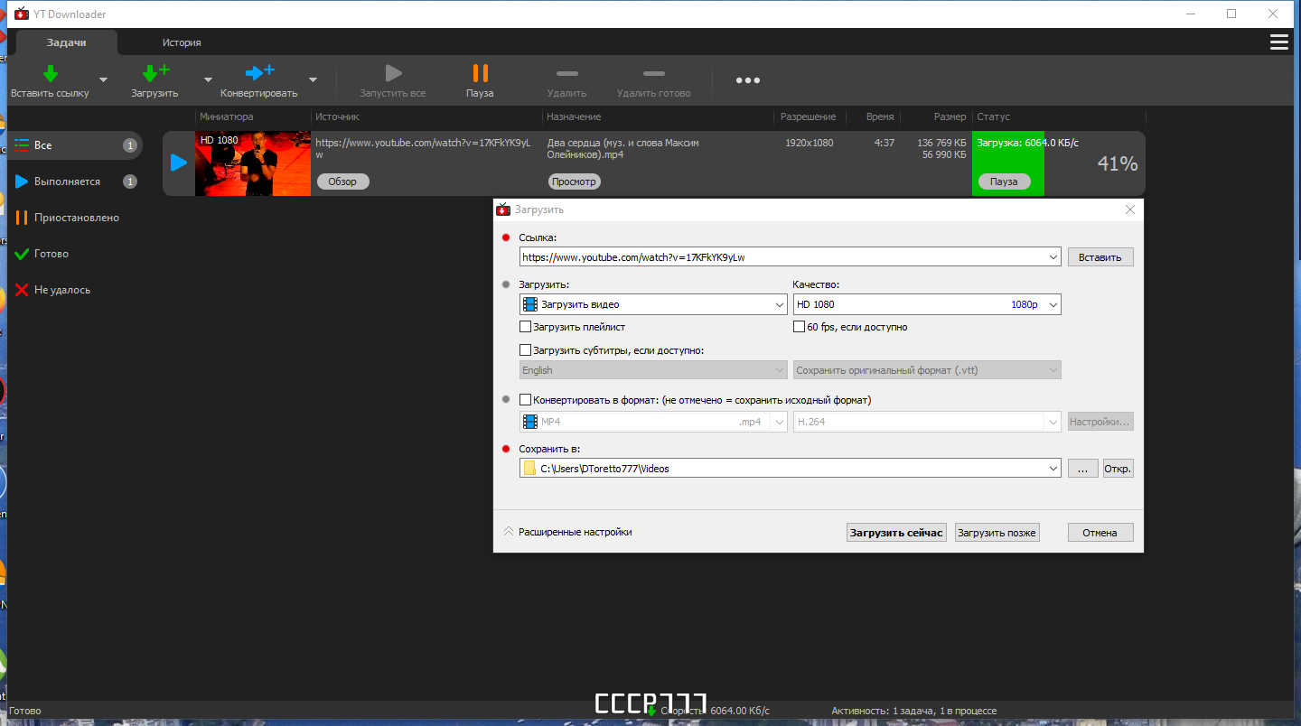Click the Просмотр button in the task row
This screenshot has width=1301, height=726.
[x=574, y=181]
